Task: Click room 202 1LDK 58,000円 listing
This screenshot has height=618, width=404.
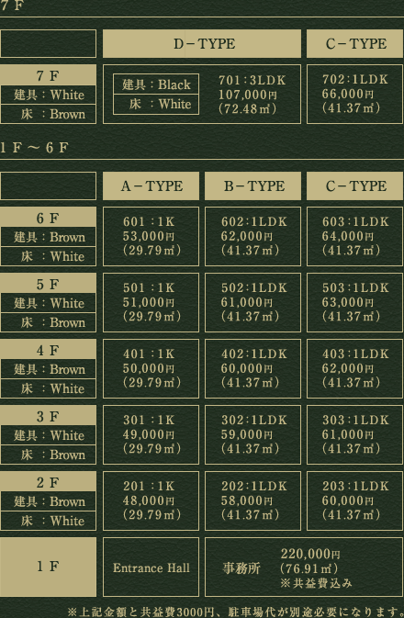Action: (253, 501)
